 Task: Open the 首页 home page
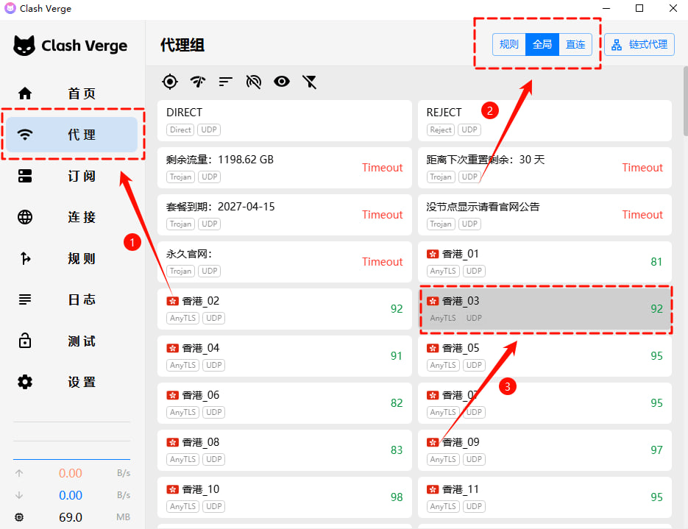[72, 93]
